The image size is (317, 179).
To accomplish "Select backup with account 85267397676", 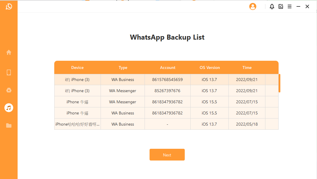I will pyautogui.click(x=167, y=91).
